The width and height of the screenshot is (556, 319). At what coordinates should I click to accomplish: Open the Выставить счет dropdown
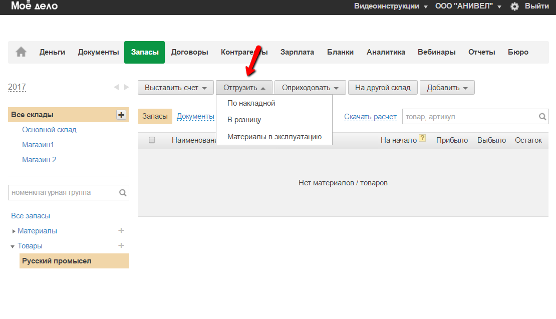click(x=175, y=88)
